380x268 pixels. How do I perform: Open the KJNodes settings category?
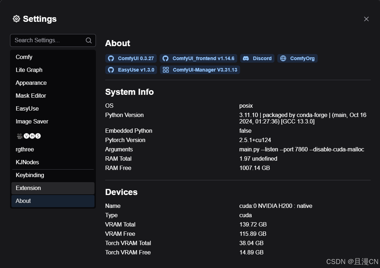pyautogui.click(x=53, y=162)
